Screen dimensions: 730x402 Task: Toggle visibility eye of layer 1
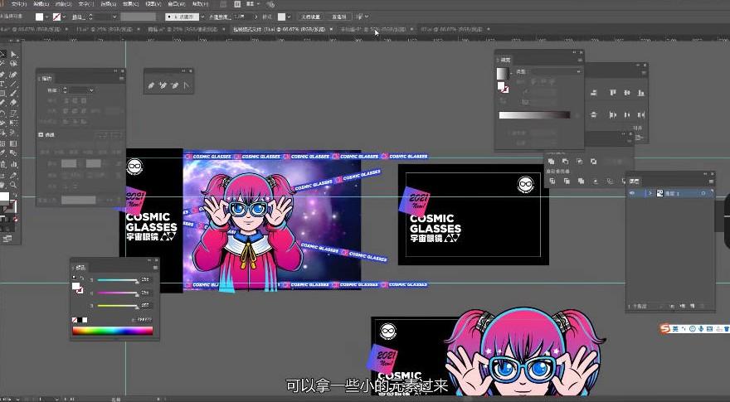(632, 193)
